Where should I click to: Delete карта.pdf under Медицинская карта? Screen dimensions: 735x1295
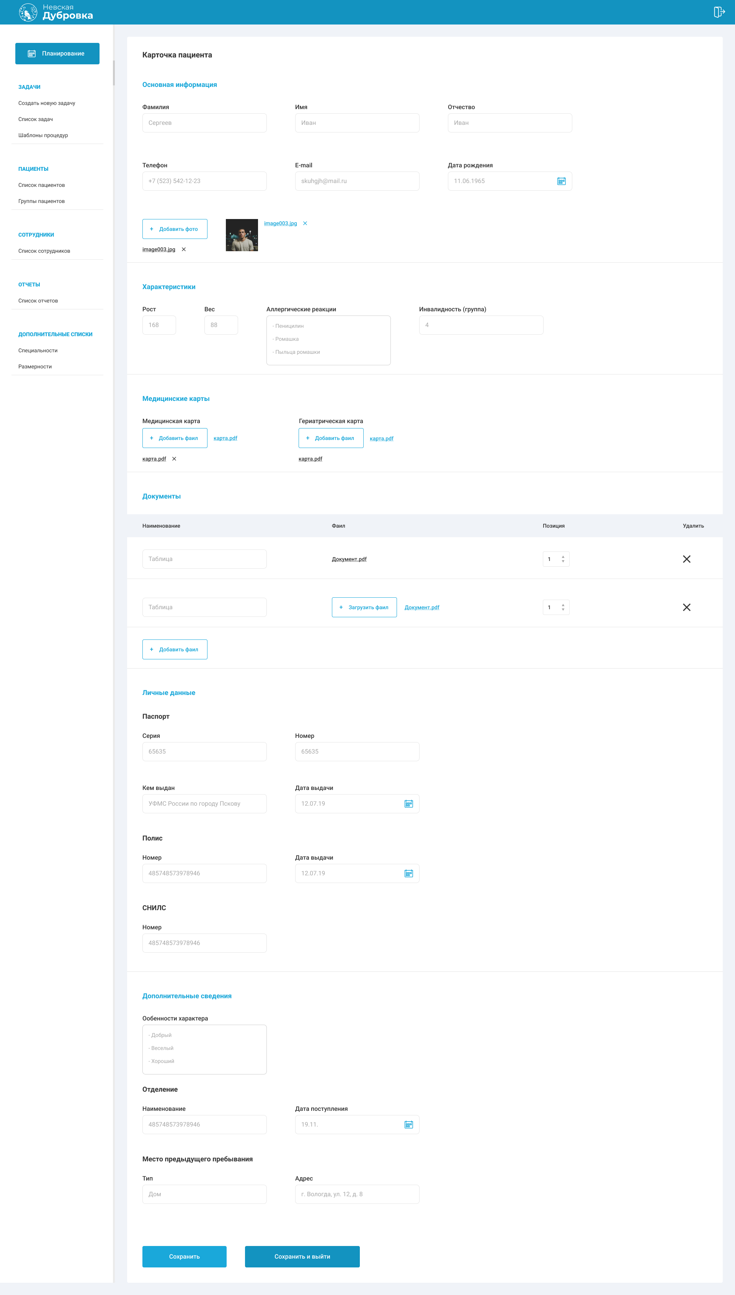pyautogui.click(x=174, y=459)
